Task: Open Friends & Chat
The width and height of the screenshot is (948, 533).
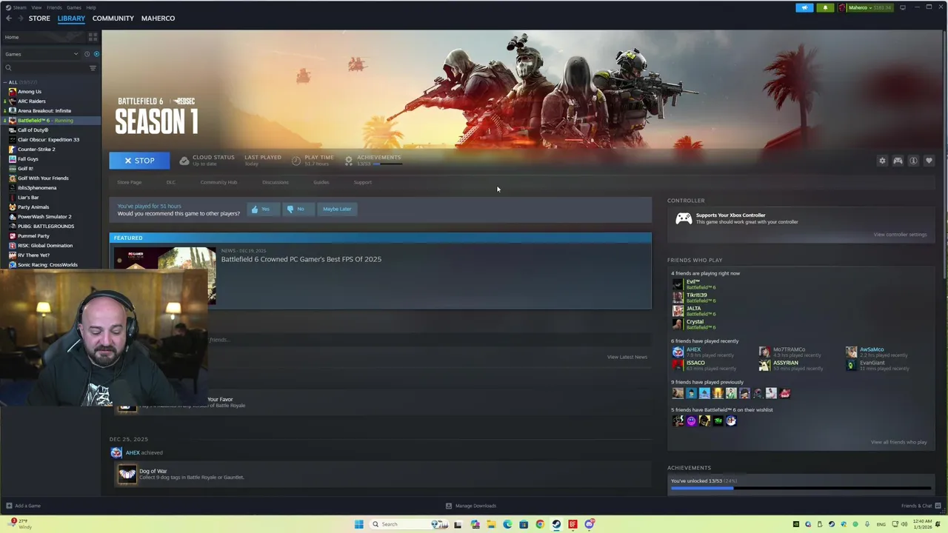Action: coord(921,506)
